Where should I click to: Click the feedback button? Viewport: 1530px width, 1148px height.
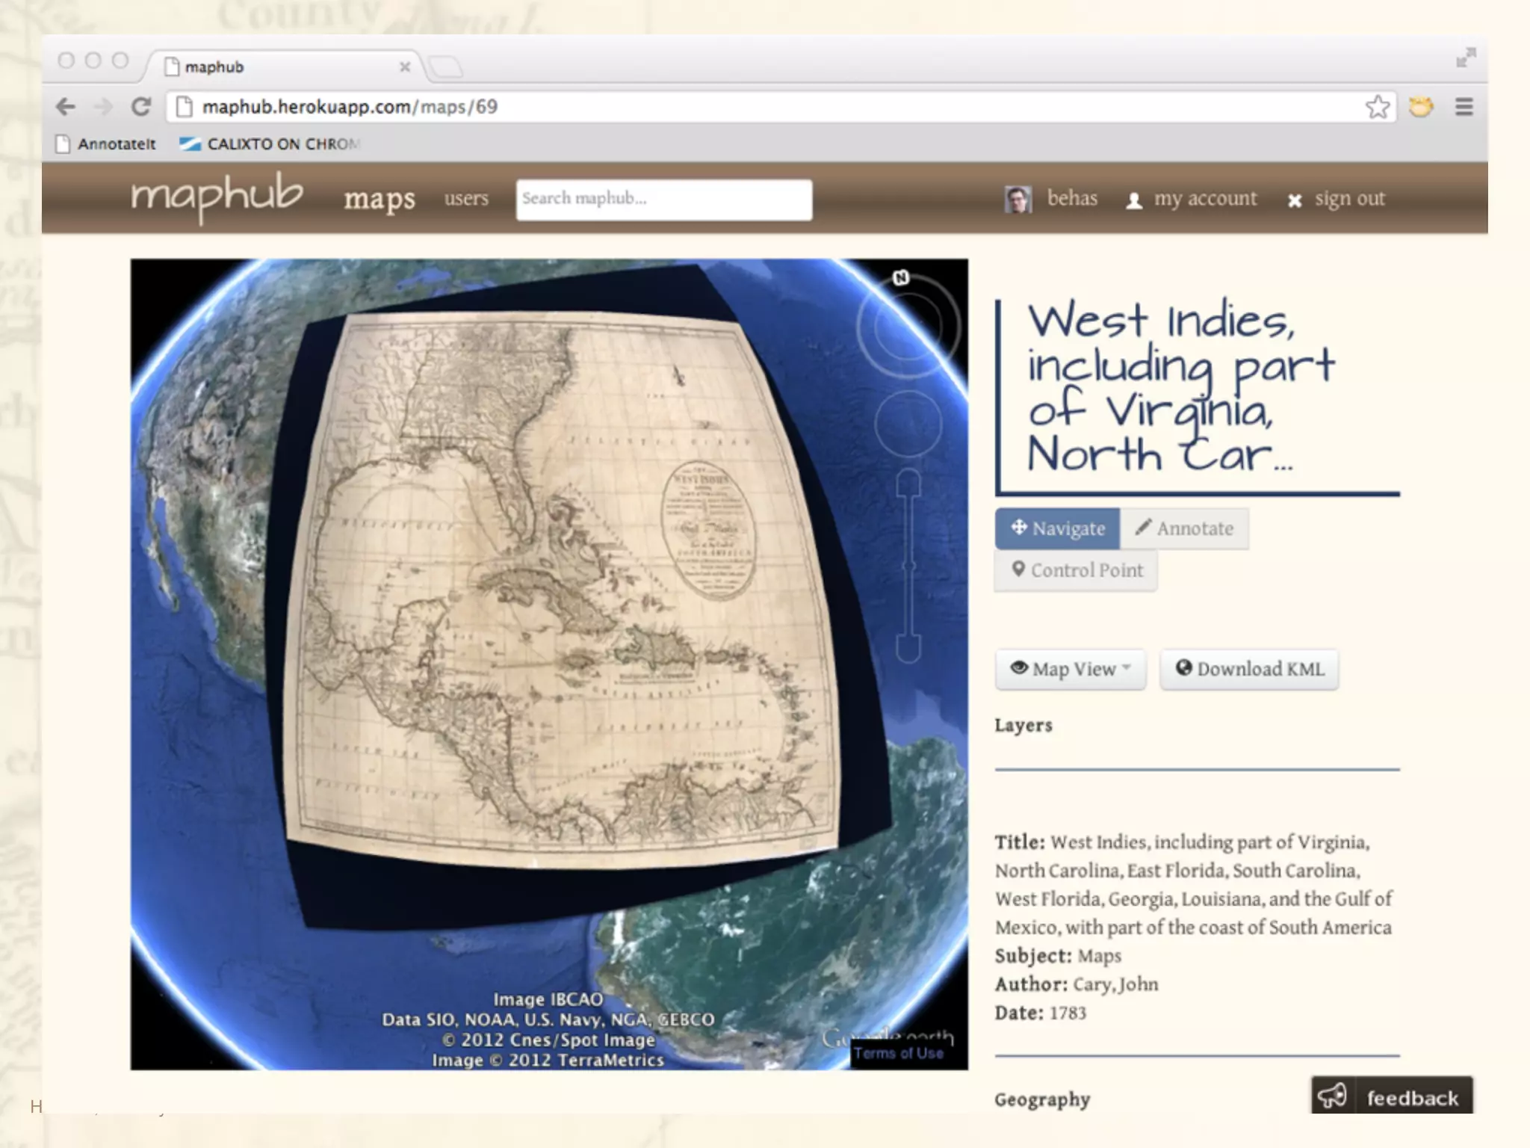[1392, 1096]
